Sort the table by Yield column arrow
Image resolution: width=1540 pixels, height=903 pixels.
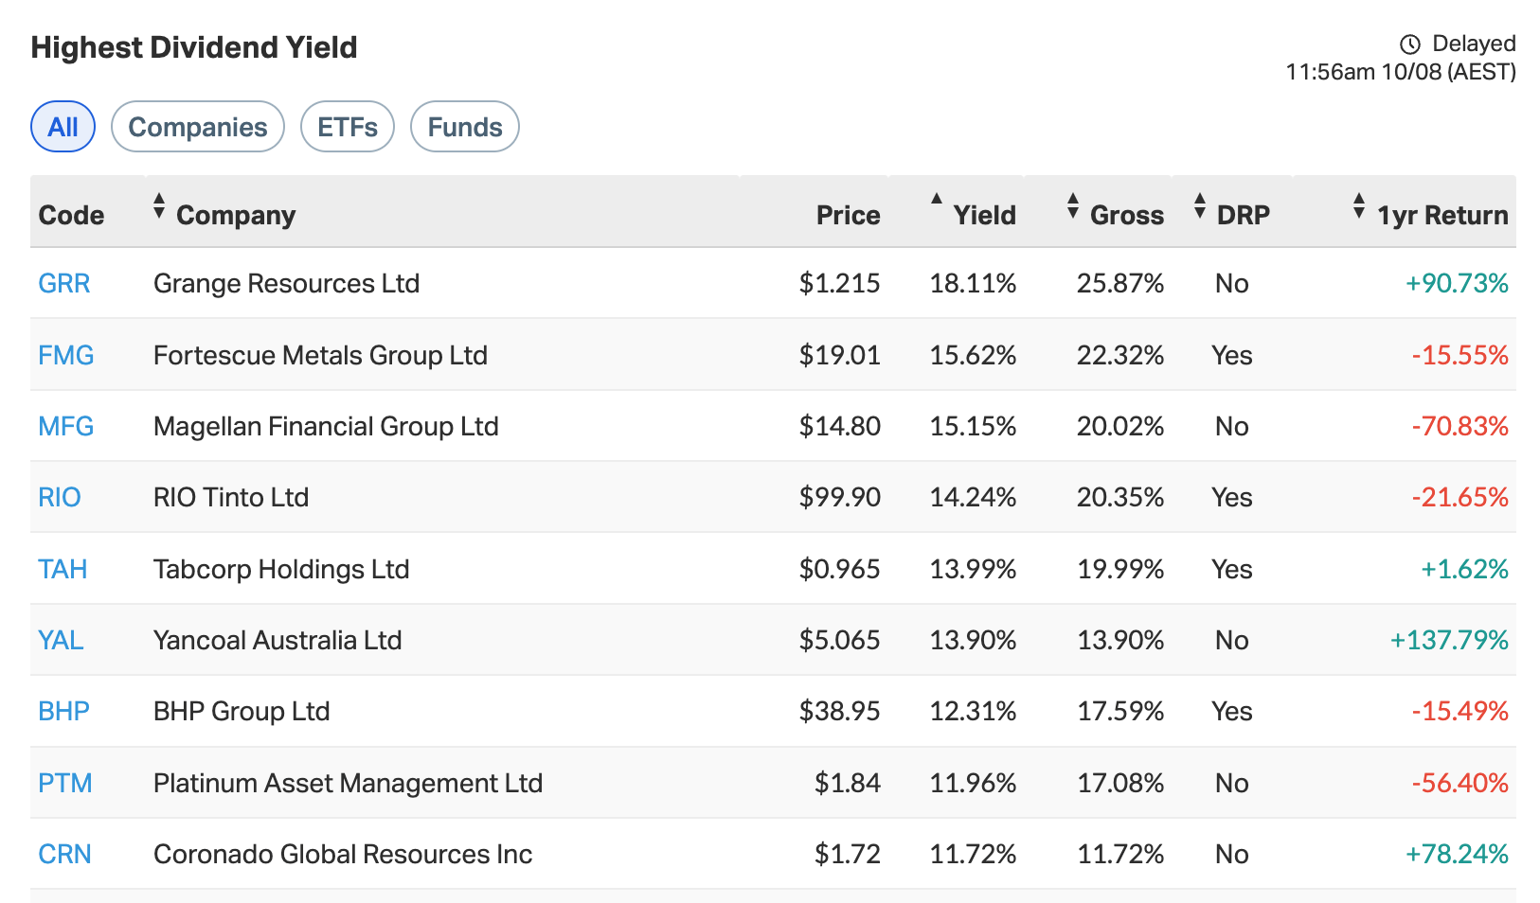(x=936, y=200)
